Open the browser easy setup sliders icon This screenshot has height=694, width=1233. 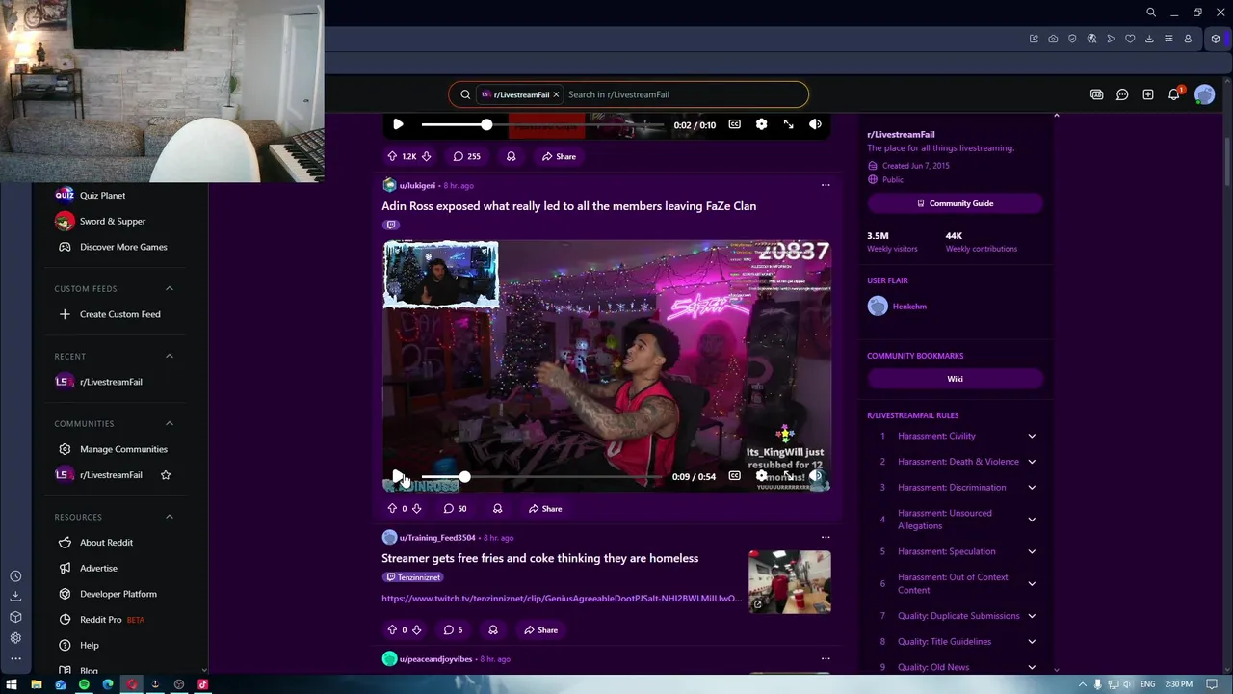tap(1168, 39)
